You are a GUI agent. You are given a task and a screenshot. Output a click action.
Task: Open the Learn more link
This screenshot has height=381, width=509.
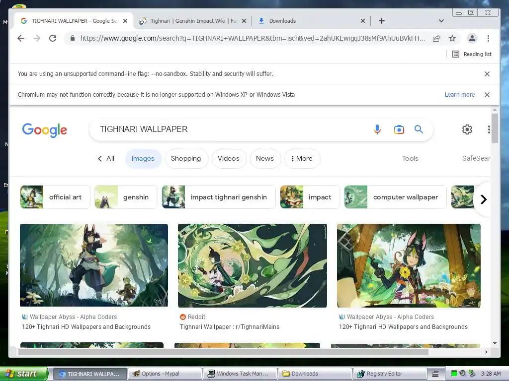pyautogui.click(x=460, y=95)
